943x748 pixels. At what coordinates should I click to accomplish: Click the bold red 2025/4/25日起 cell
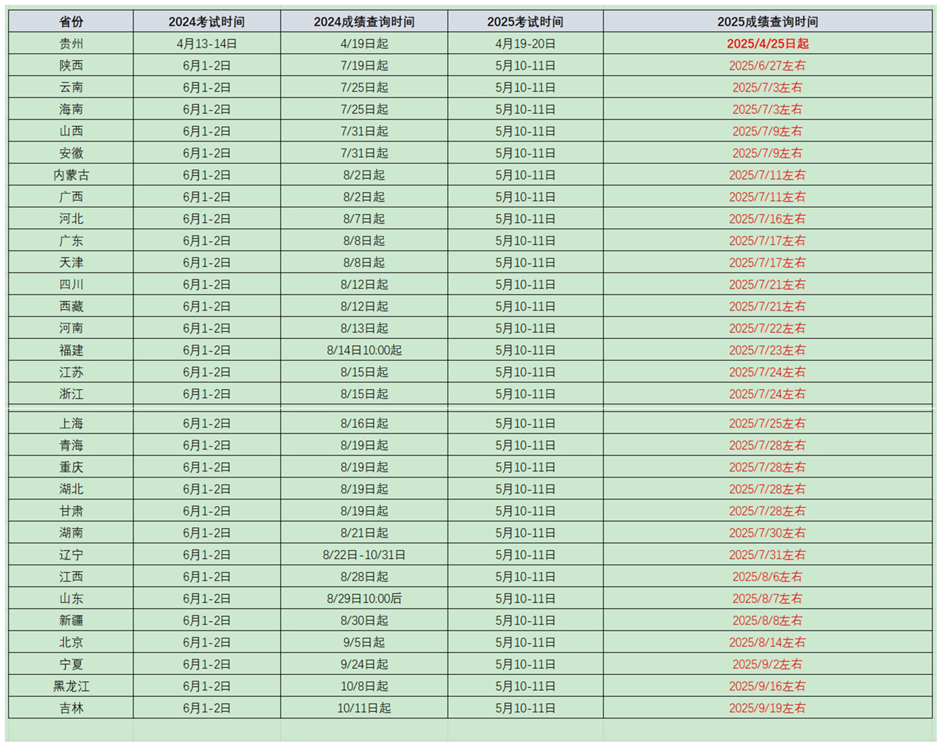pyautogui.click(x=767, y=43)
